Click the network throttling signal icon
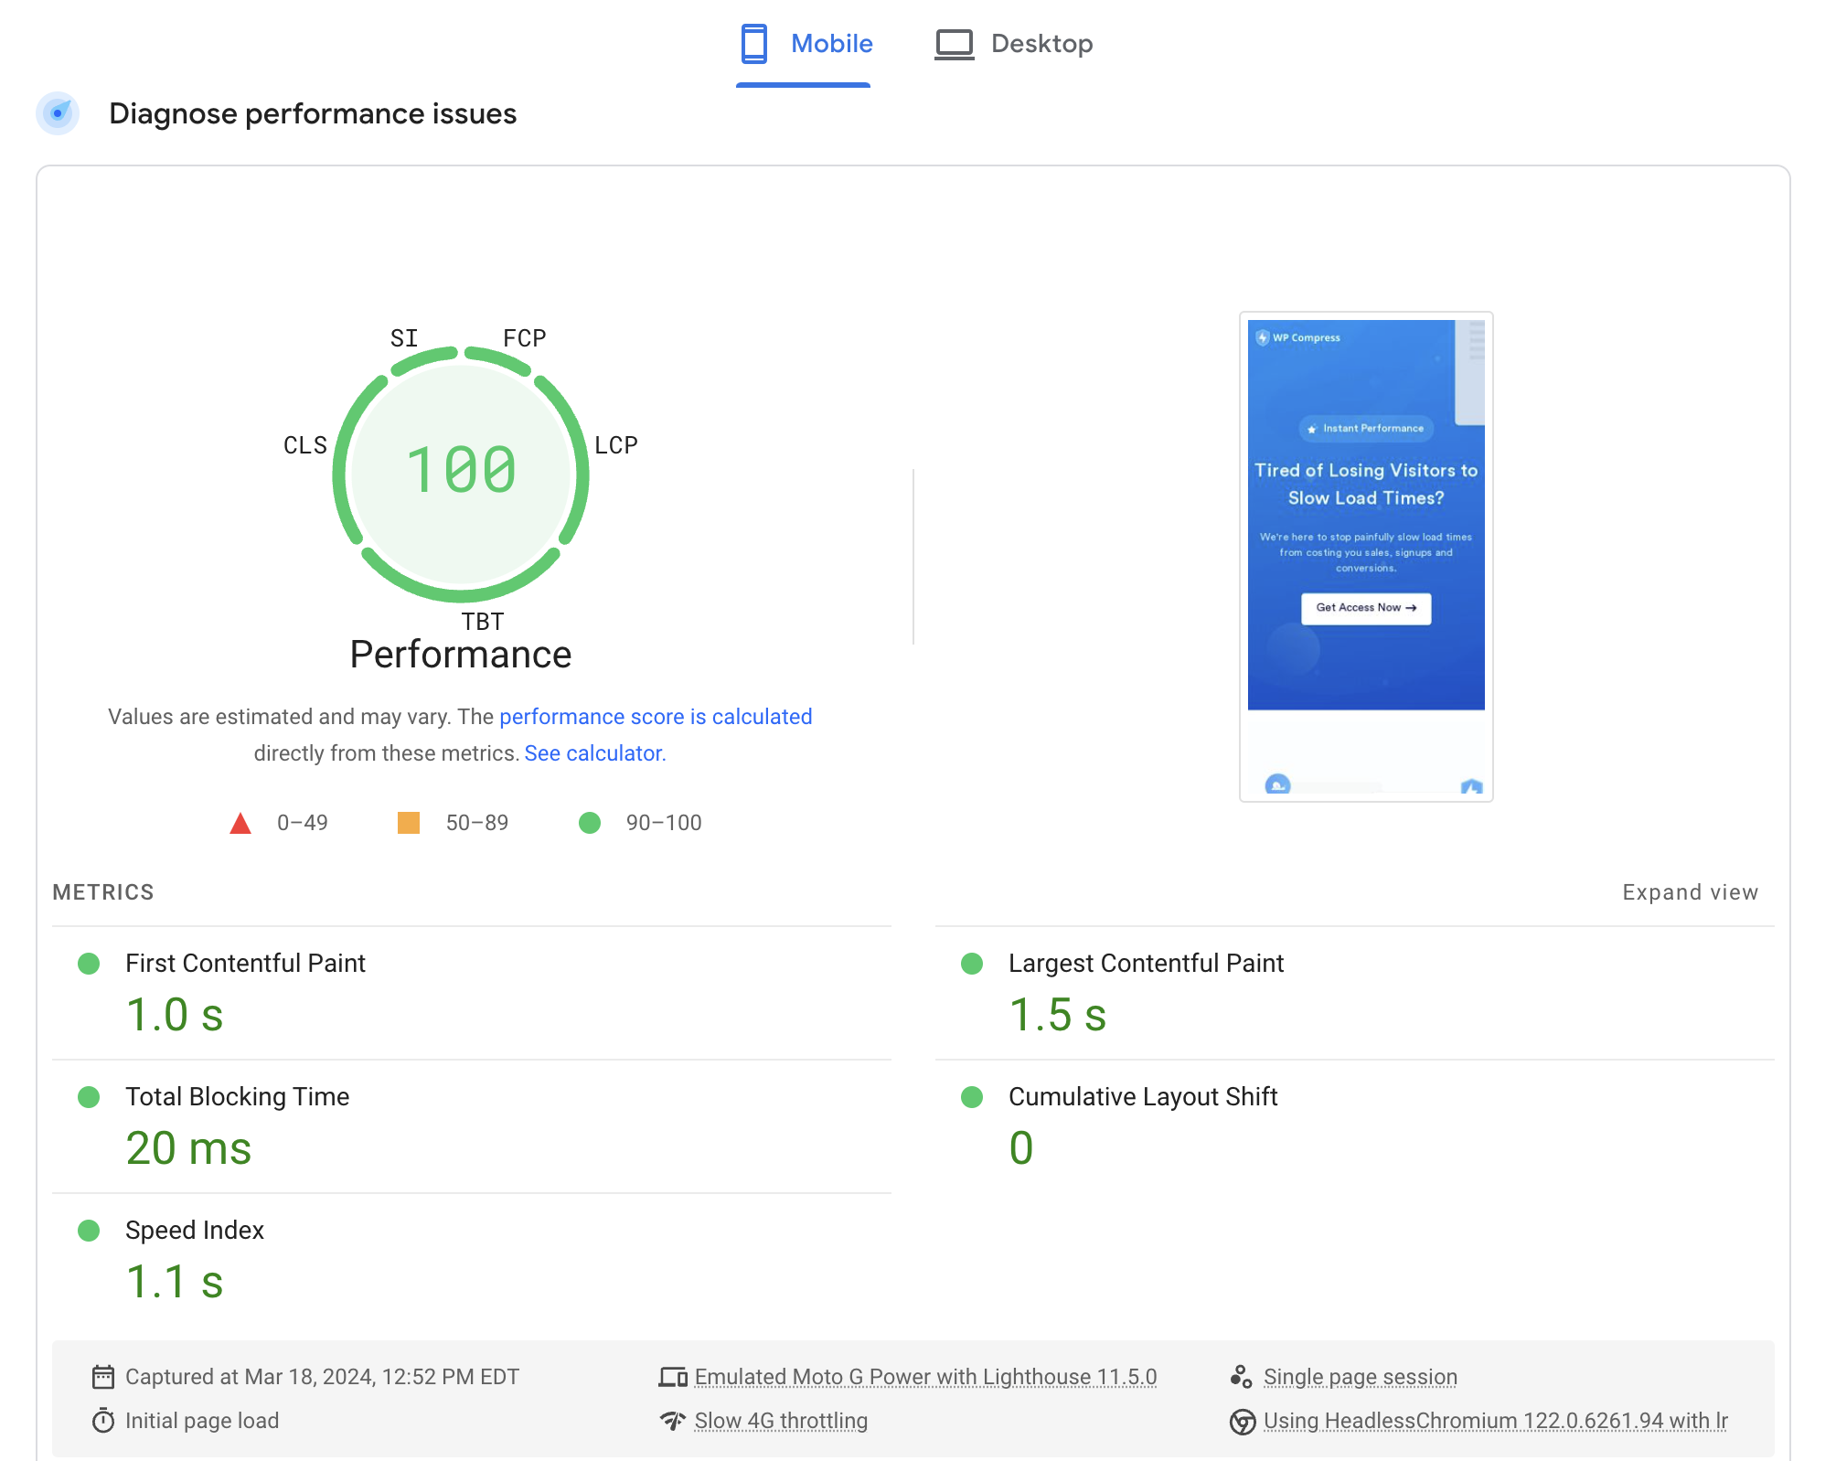 coord(673,1421)
